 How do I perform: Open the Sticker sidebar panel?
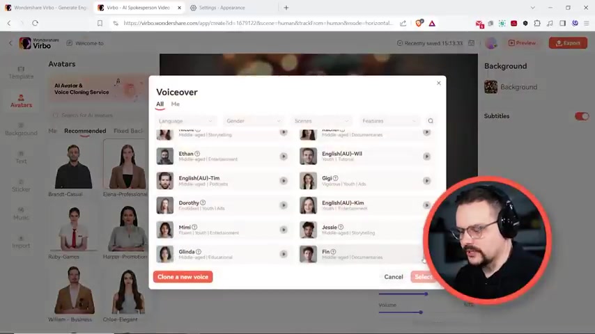click(21, 185)
